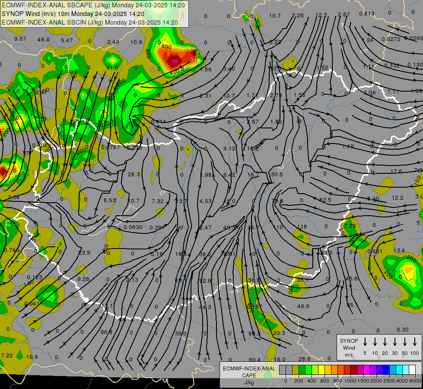The width and height of the screenshot is (423, 389).
Task: Pick the white swatch at legend end
Action: click(412, 370)
